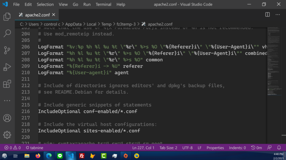The image size is (286, 160).
Task: Open the editor More Actions ellipsis
Action: [x=277, y=15]
